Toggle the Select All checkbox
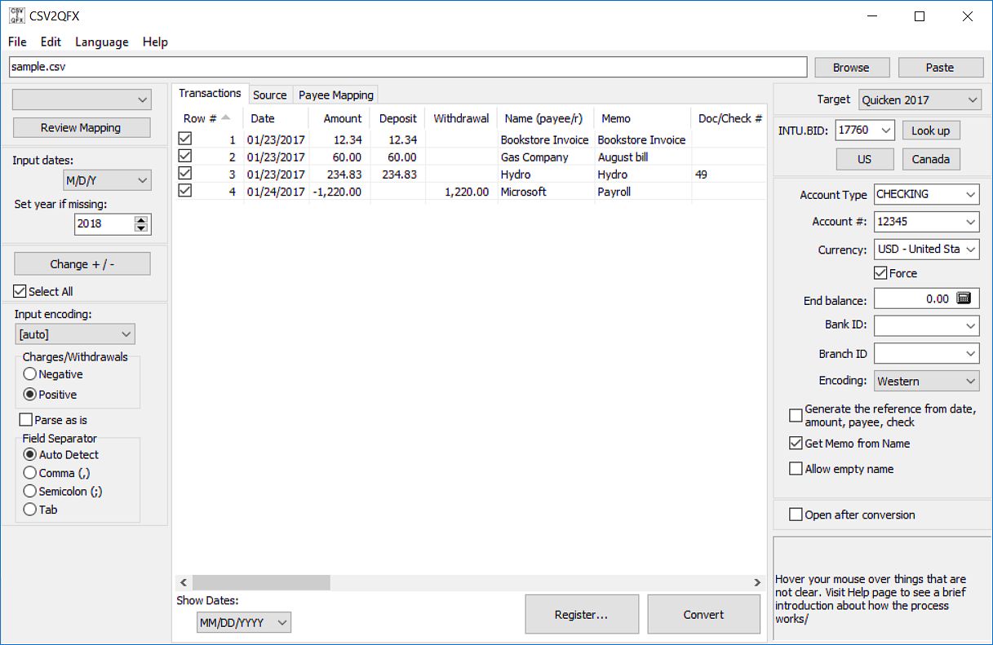The image size is (993, 645). point(20,291)
